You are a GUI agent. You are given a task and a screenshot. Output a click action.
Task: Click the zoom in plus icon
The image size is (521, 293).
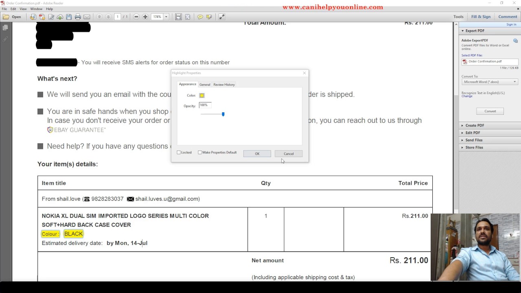pyautogui.click(x=145, y=17)
